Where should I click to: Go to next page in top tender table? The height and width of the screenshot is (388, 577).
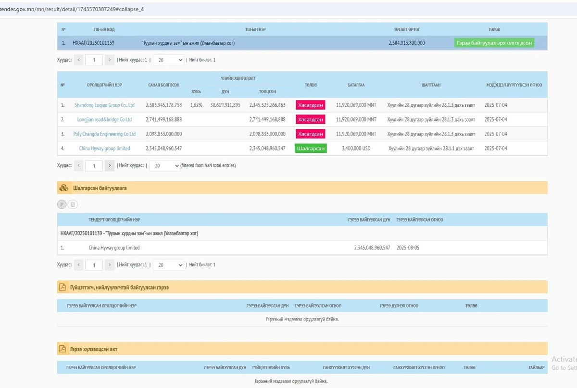click(110, 60)
